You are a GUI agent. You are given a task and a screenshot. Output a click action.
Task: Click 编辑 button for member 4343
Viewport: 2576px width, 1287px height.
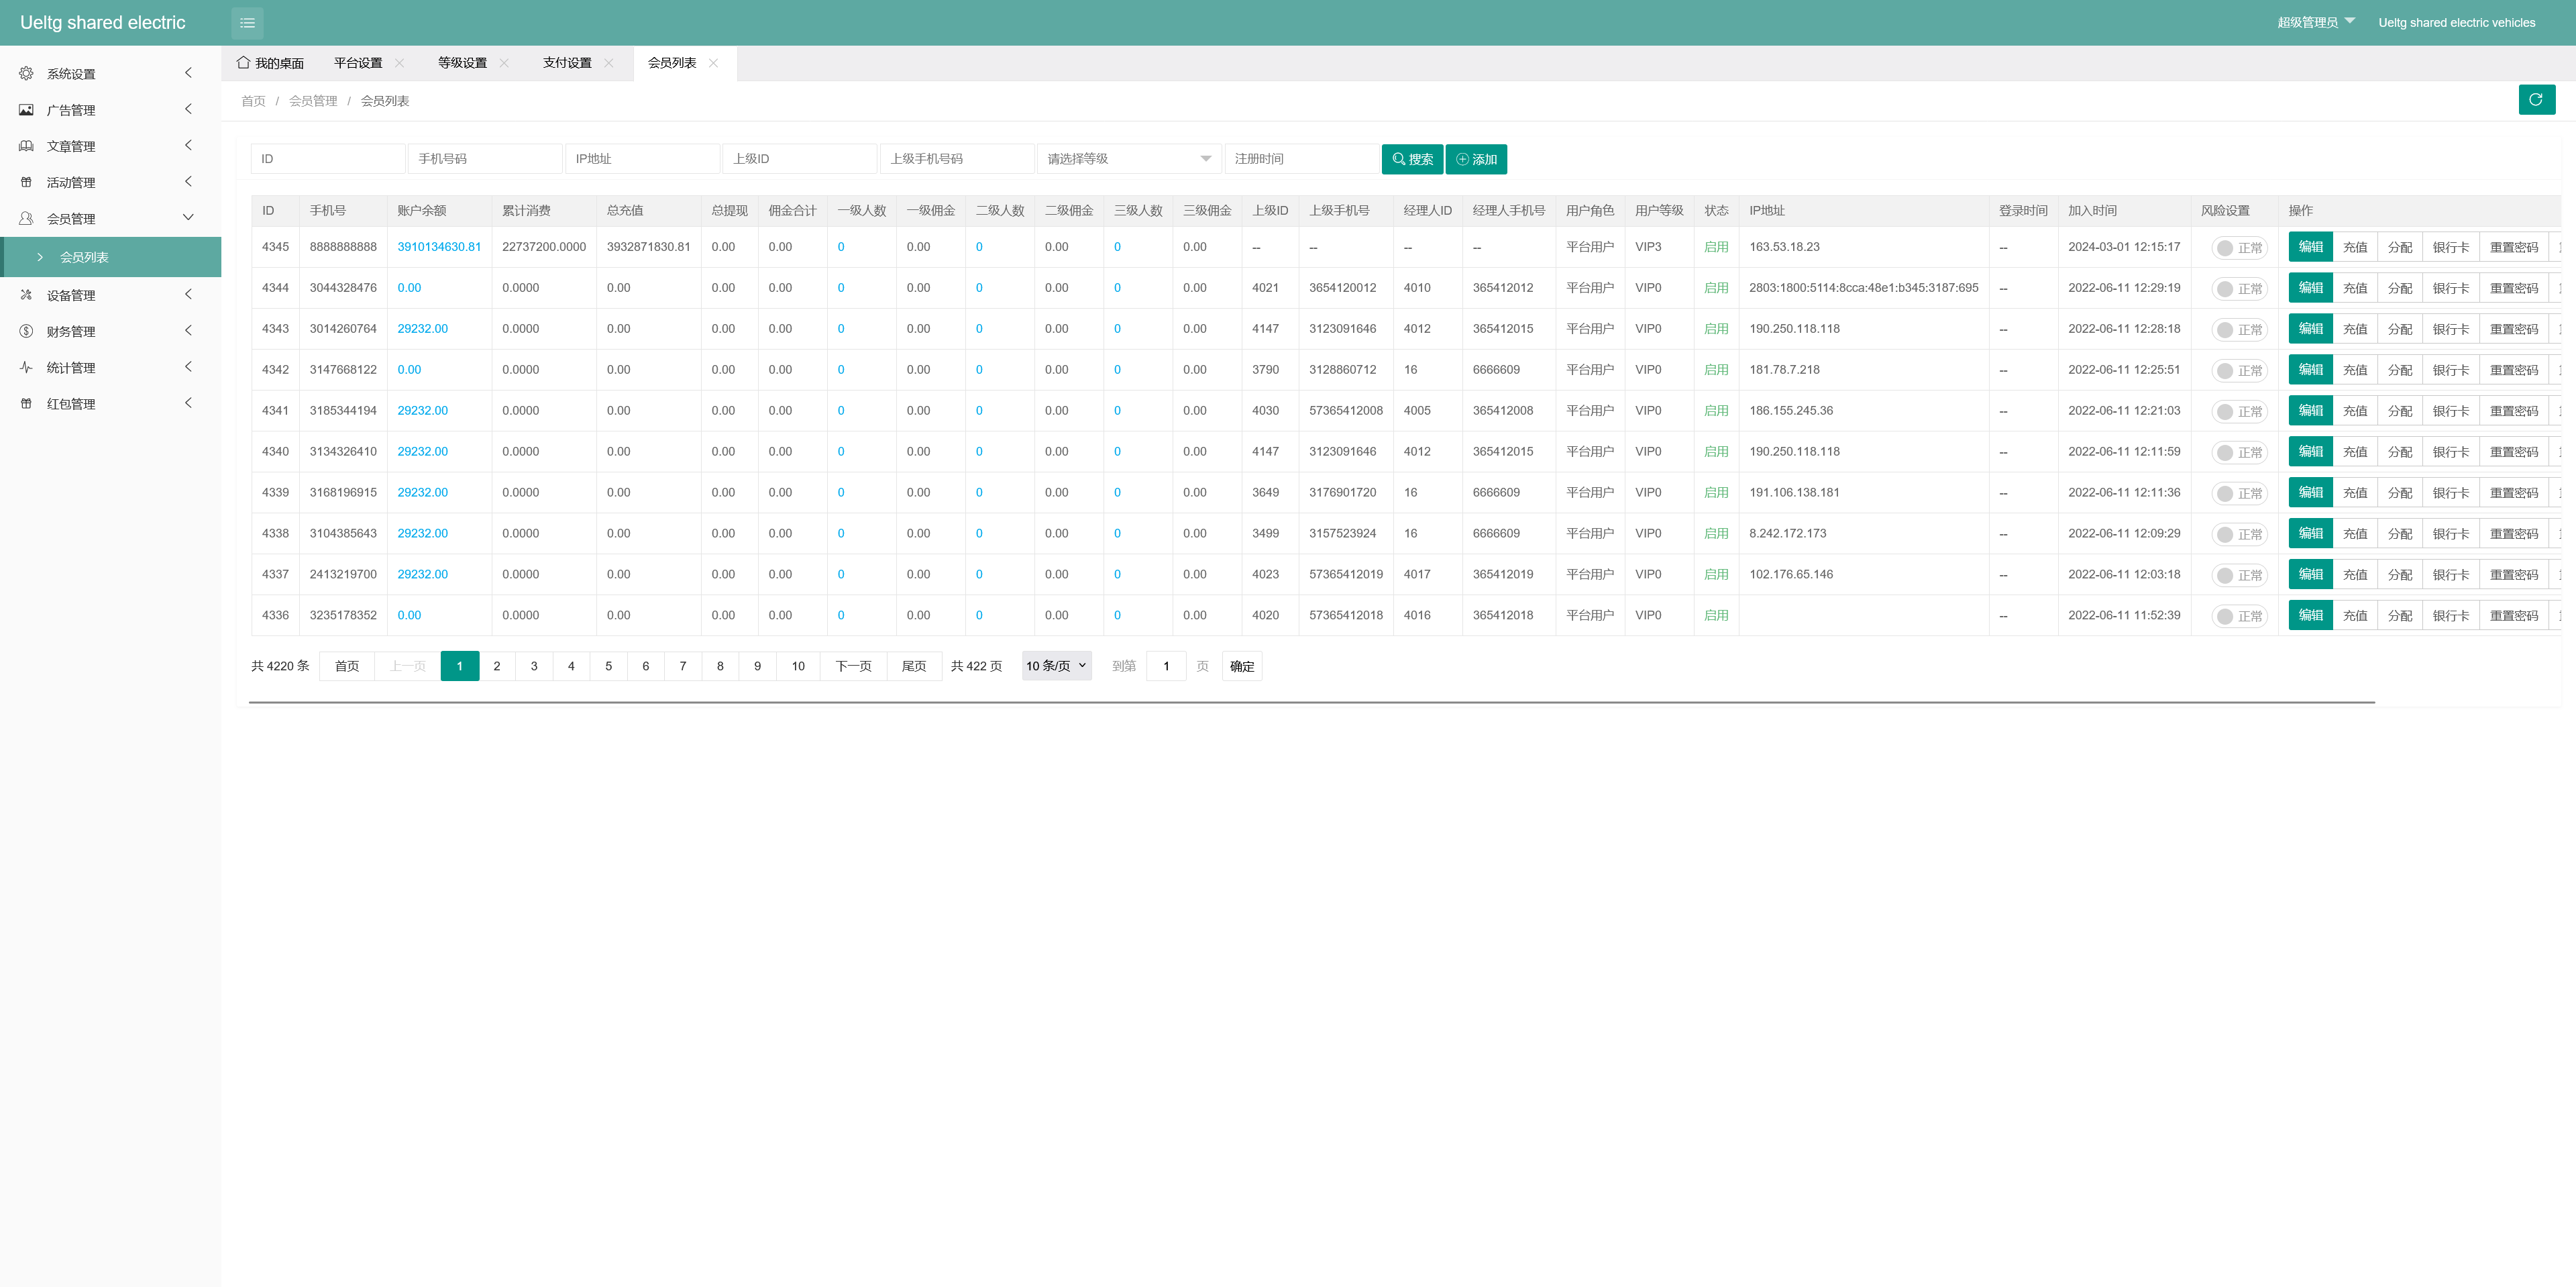2310,329
